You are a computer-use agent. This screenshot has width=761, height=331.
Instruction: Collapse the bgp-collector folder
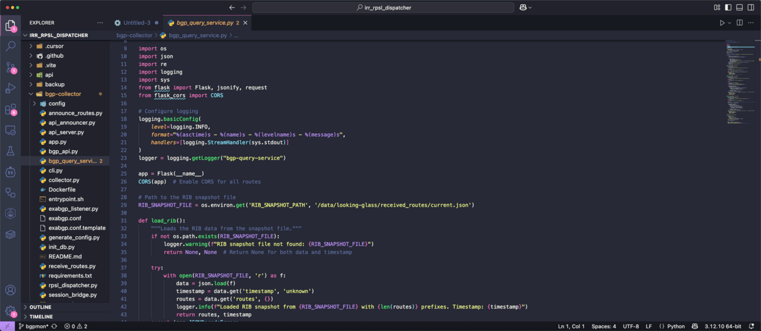(x=62, y=94)
